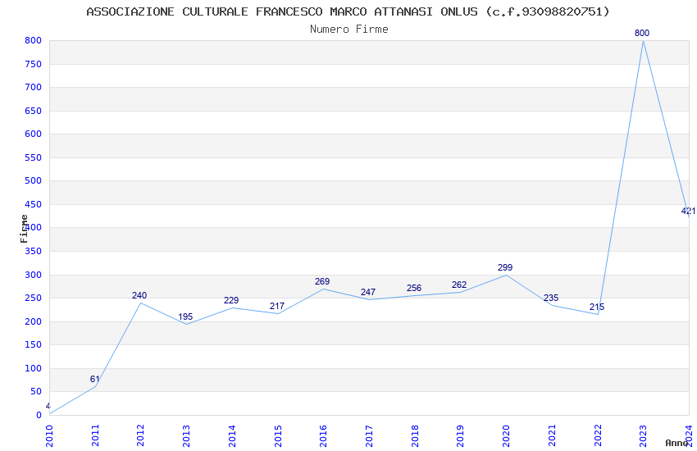Viewport: 697px width, 451px height.
Task: Click the 2020 x-axis year label
Action: coord(506,435)
